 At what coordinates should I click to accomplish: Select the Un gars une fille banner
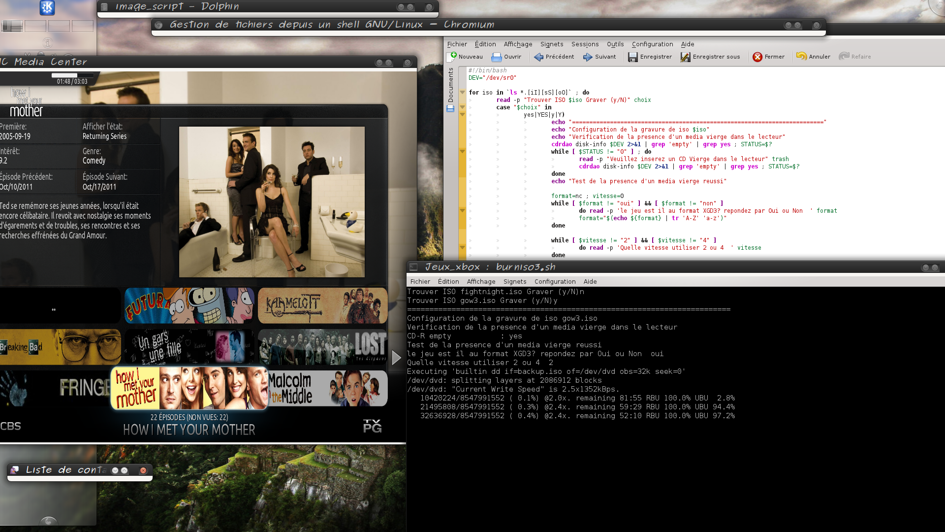[x=189, y=347]
